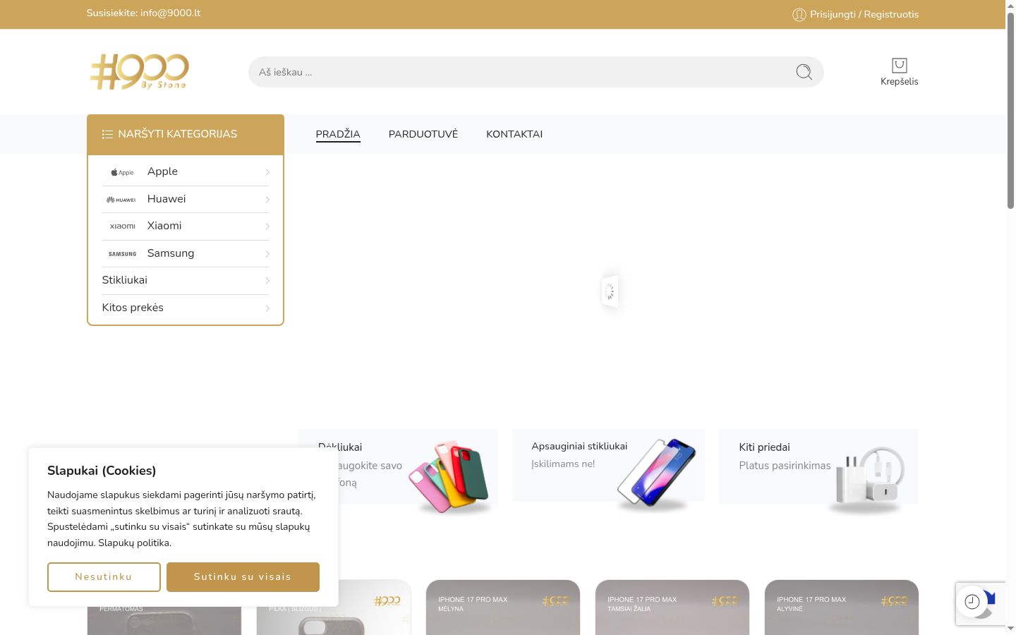Click the Xiaomi brand logo icon
The height and width of the screenshot is (635, 1016).
coord(122,226)
